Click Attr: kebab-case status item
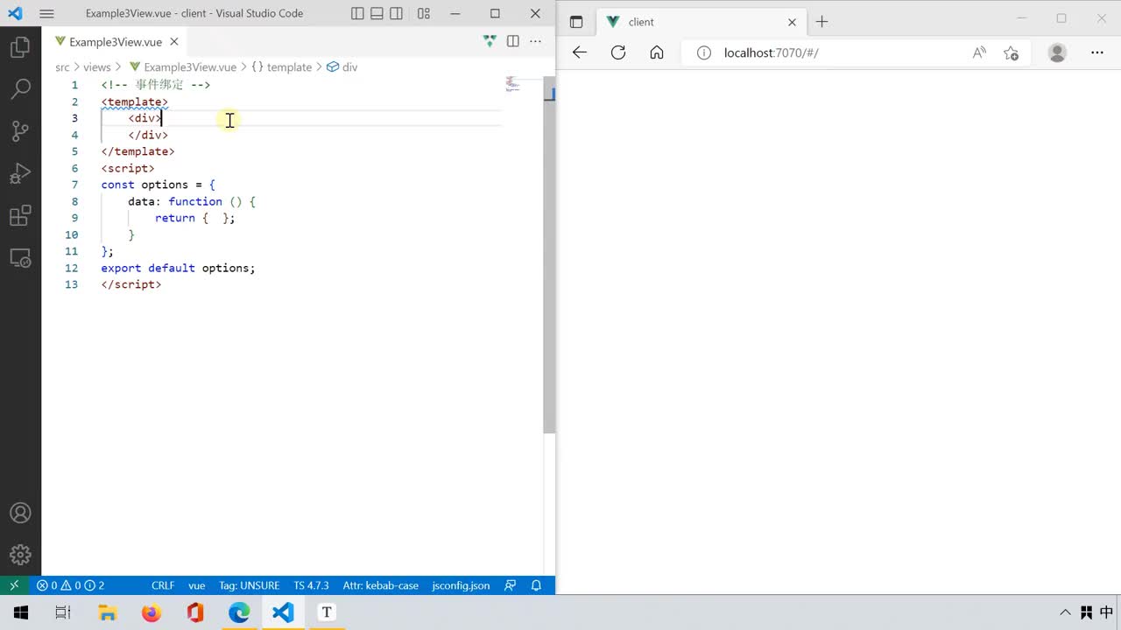 pyautogui.click(x=380, y=585)
